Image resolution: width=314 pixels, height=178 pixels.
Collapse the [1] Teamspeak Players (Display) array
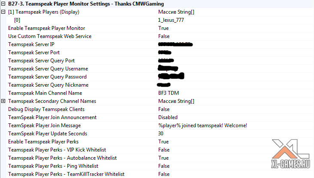(x=3, y=12)
